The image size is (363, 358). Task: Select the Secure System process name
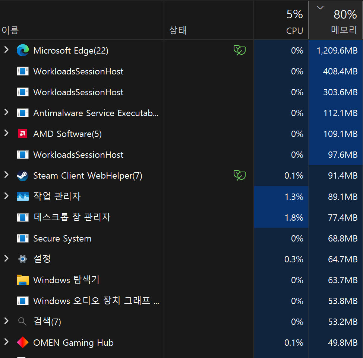pos(63,239)
